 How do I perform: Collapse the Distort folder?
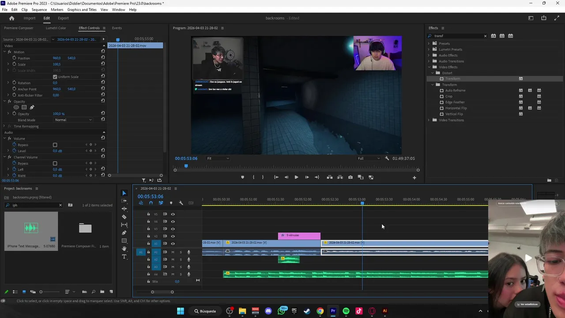(x=433, y=73)
